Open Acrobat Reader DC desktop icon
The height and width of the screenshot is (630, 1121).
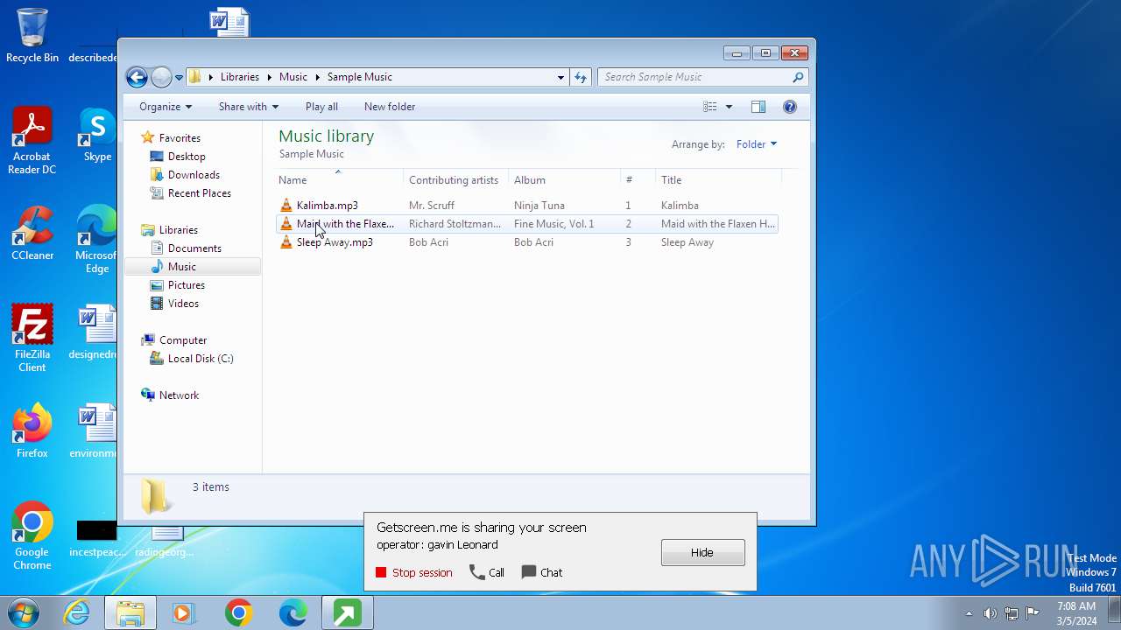click(x=32, y=140)
